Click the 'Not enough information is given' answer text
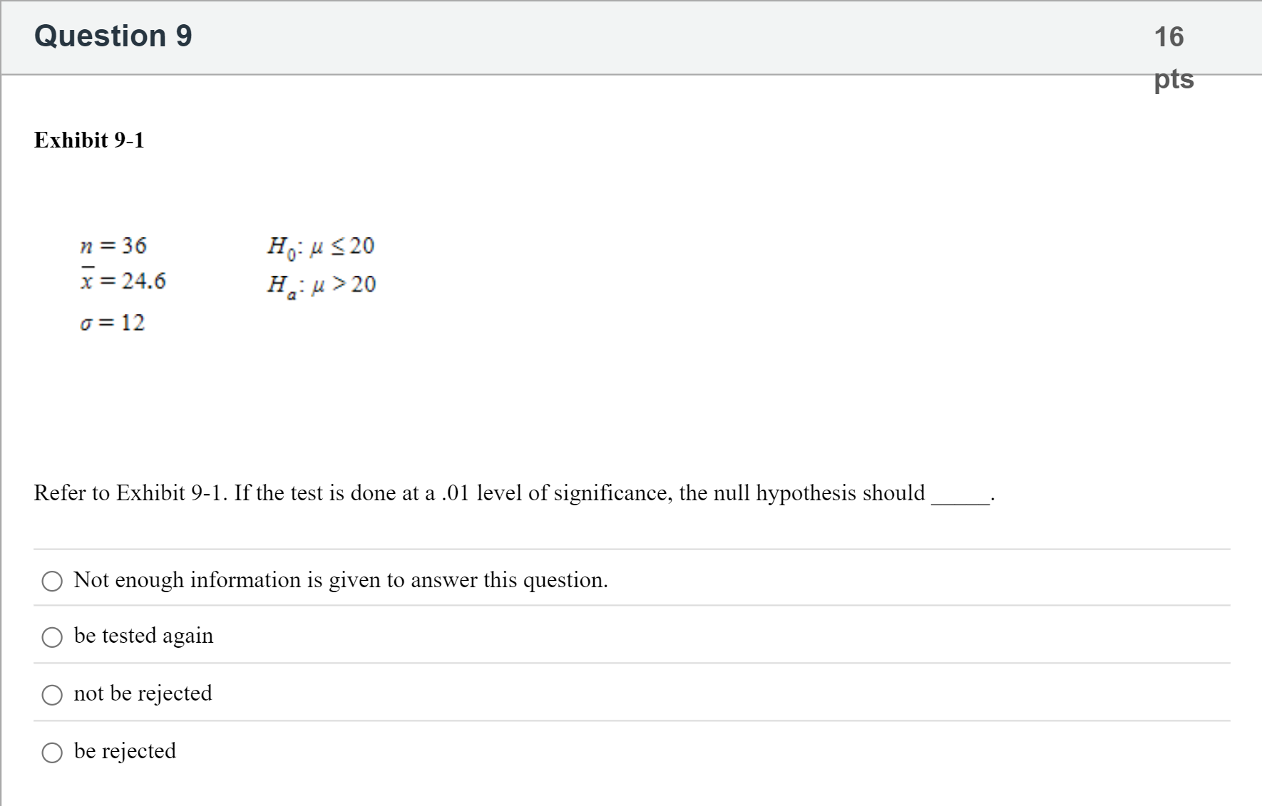Screen dimensions: 1262x806 (x=340, y=580)
